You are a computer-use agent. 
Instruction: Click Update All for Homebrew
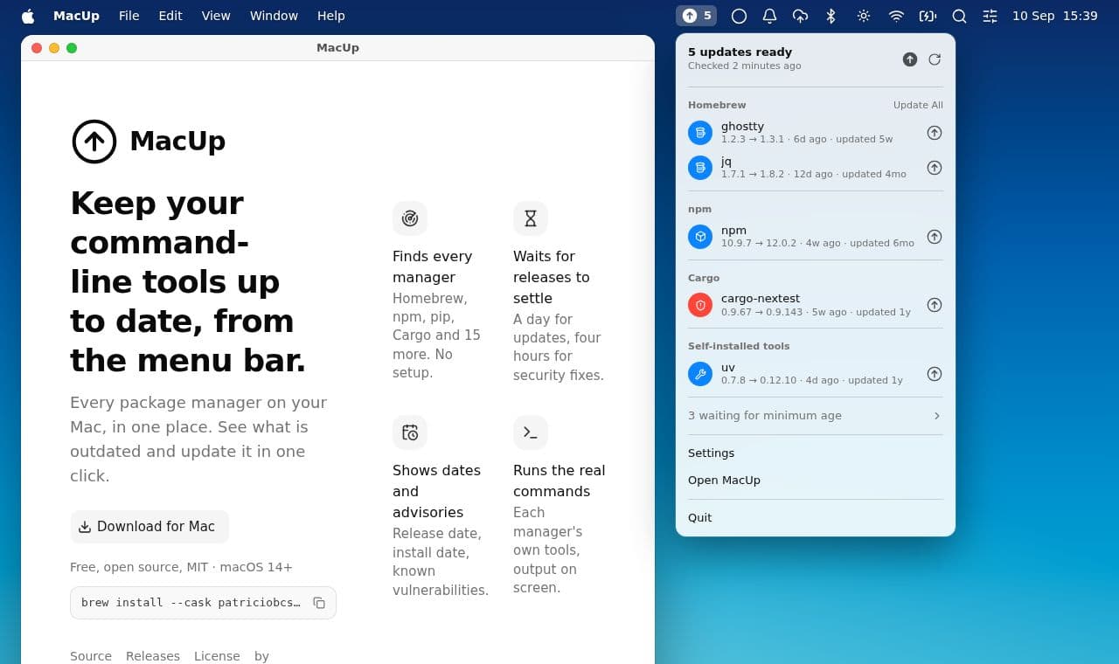coord(918,105)
